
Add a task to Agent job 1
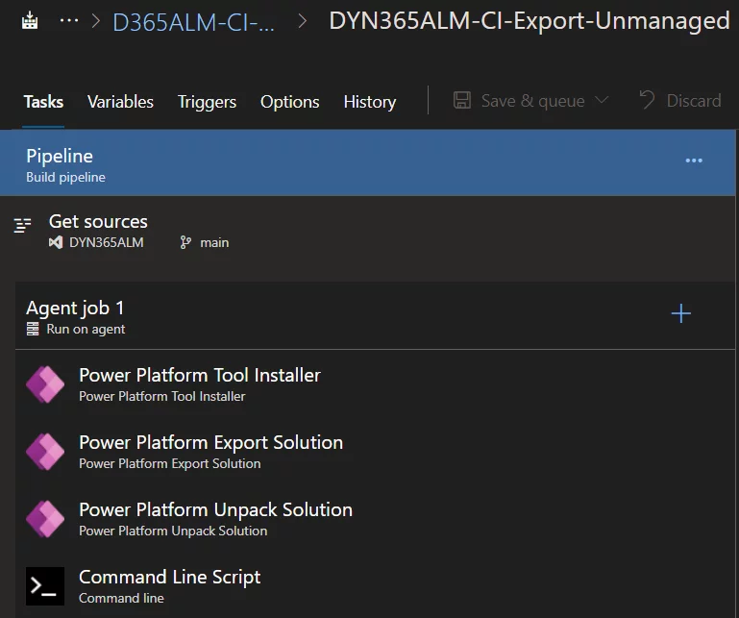[x=681, y=313]
